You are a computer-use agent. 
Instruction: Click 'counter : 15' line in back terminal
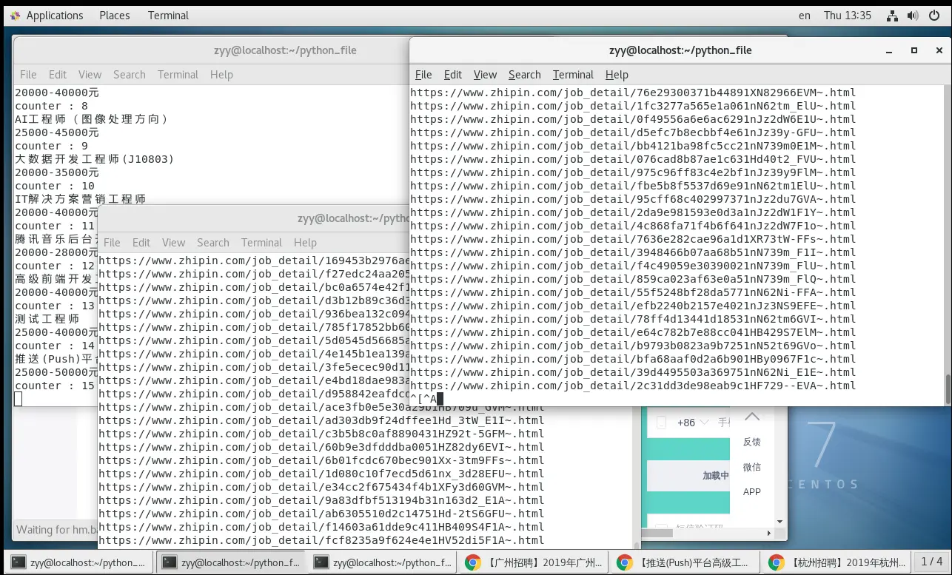tap(55, 386)
